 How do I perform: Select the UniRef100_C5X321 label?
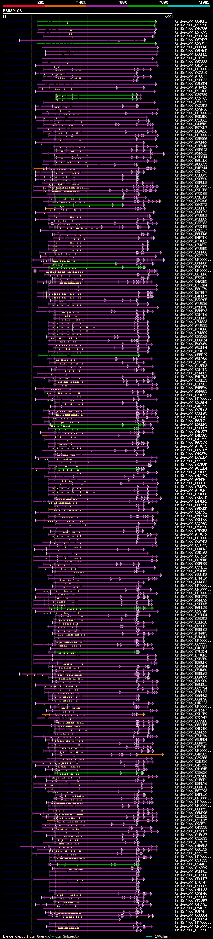[x=191, y=102]
